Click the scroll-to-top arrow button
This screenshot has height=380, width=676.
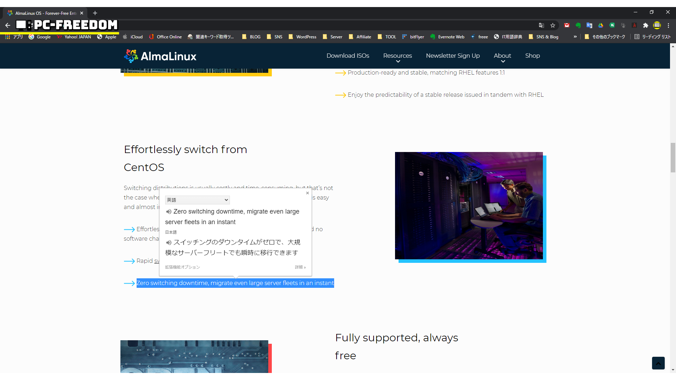tap(658, 363)
